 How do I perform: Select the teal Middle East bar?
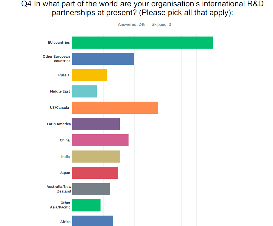click(84, 91)
